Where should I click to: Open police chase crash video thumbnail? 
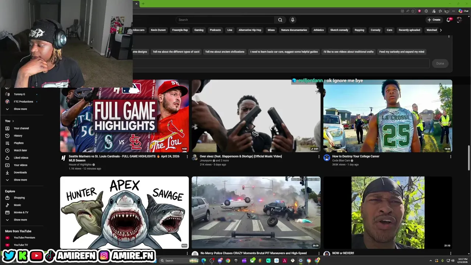(x=256, y=213)
